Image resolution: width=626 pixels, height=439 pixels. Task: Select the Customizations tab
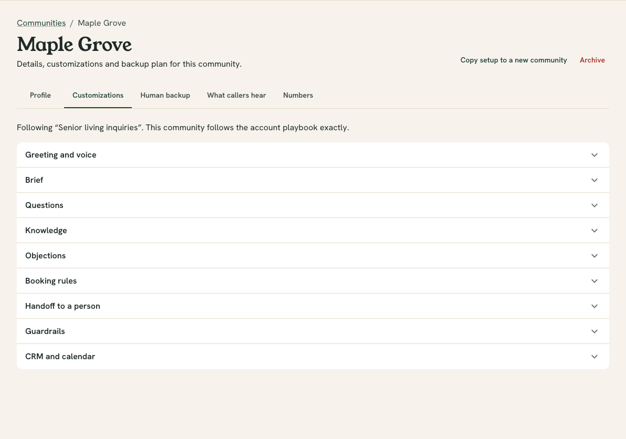(x=98, y=96)
